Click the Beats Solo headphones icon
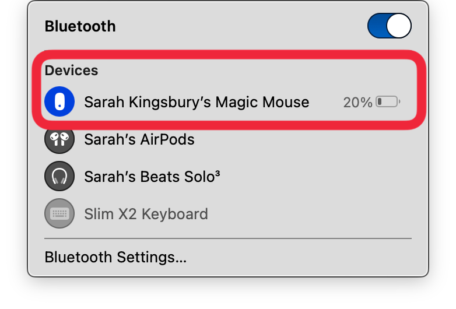 click(x=59, y=176)
